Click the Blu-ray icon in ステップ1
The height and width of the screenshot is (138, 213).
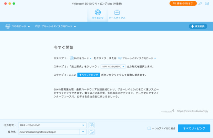[120, 58]
